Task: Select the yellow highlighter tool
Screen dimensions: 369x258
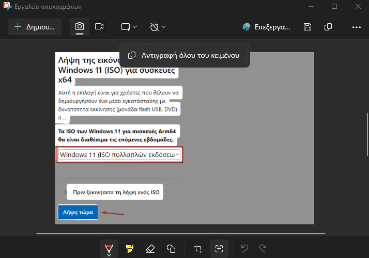Action: 129,248
